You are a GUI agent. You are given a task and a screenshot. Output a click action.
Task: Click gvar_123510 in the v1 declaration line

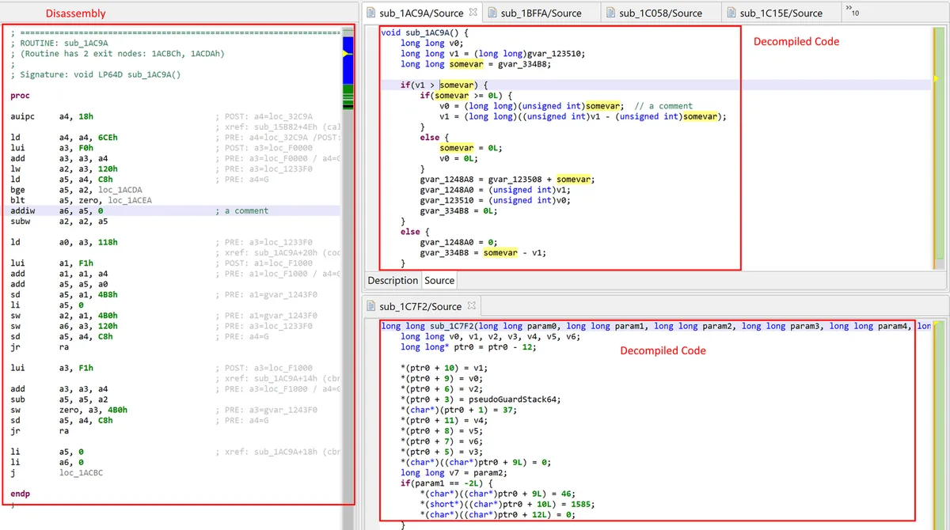pos(557,54)
